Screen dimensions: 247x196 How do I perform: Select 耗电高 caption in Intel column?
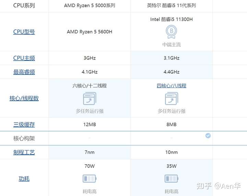click(172, 192)
